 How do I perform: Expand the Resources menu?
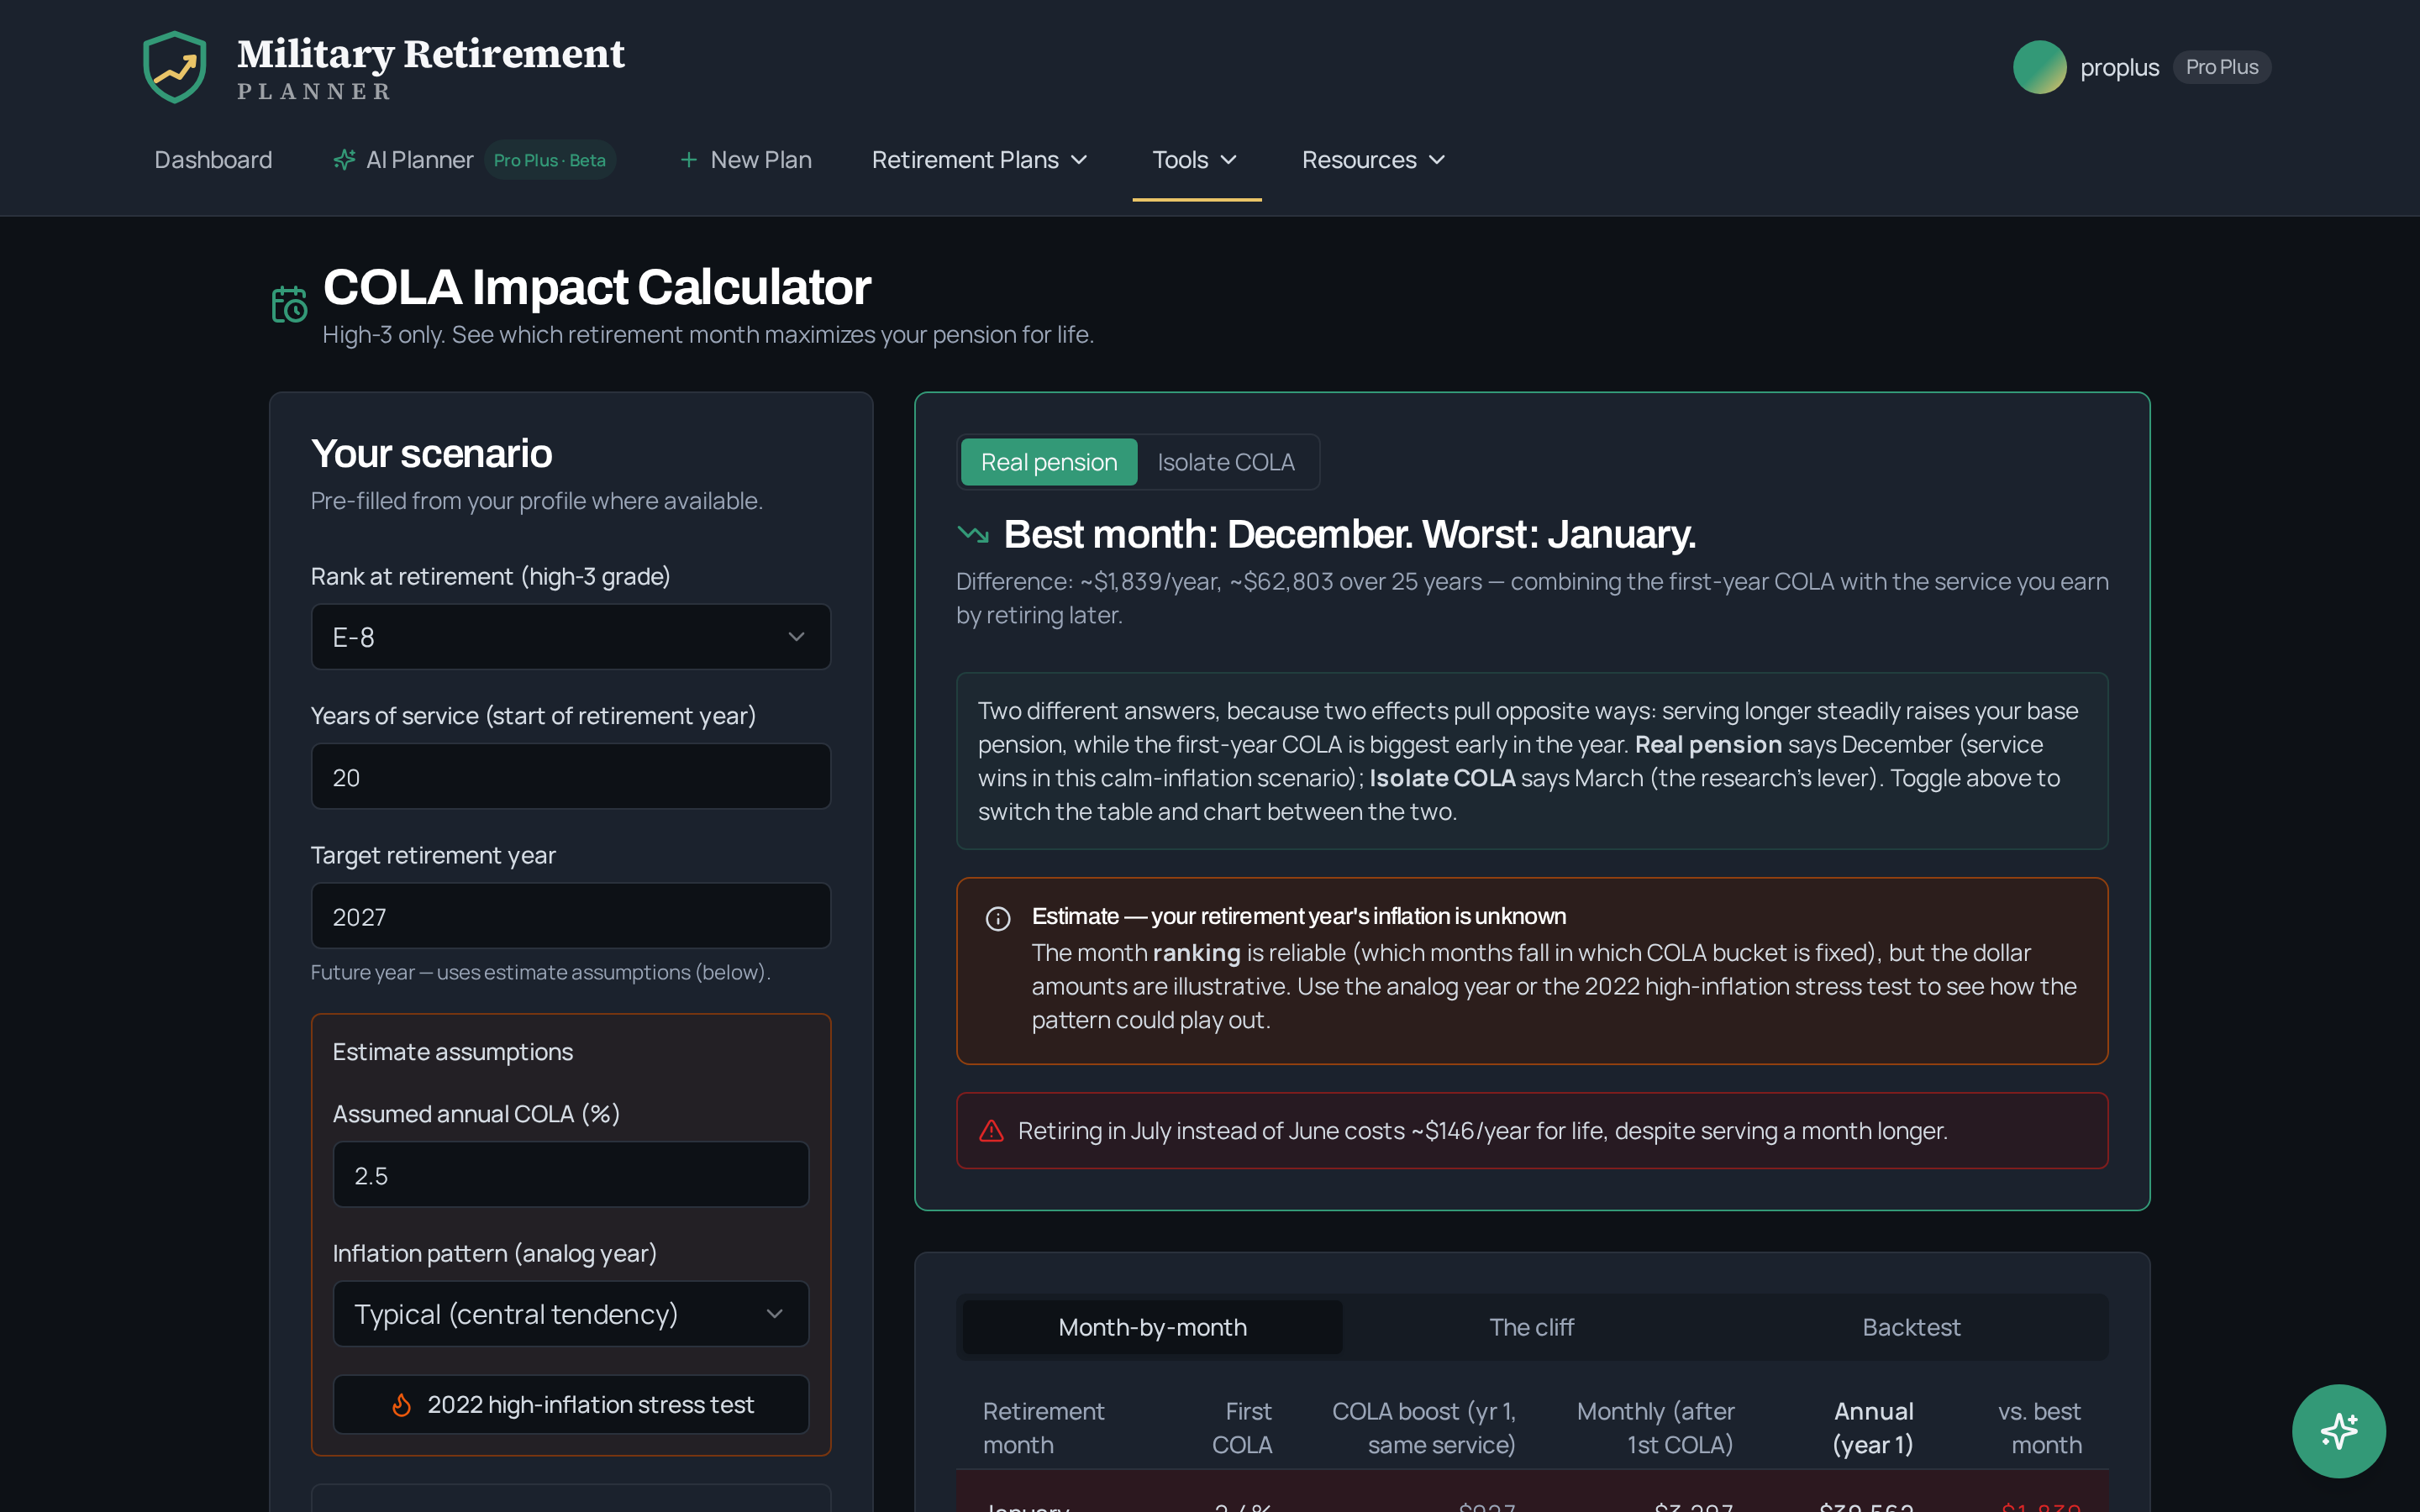[1375, 160]
